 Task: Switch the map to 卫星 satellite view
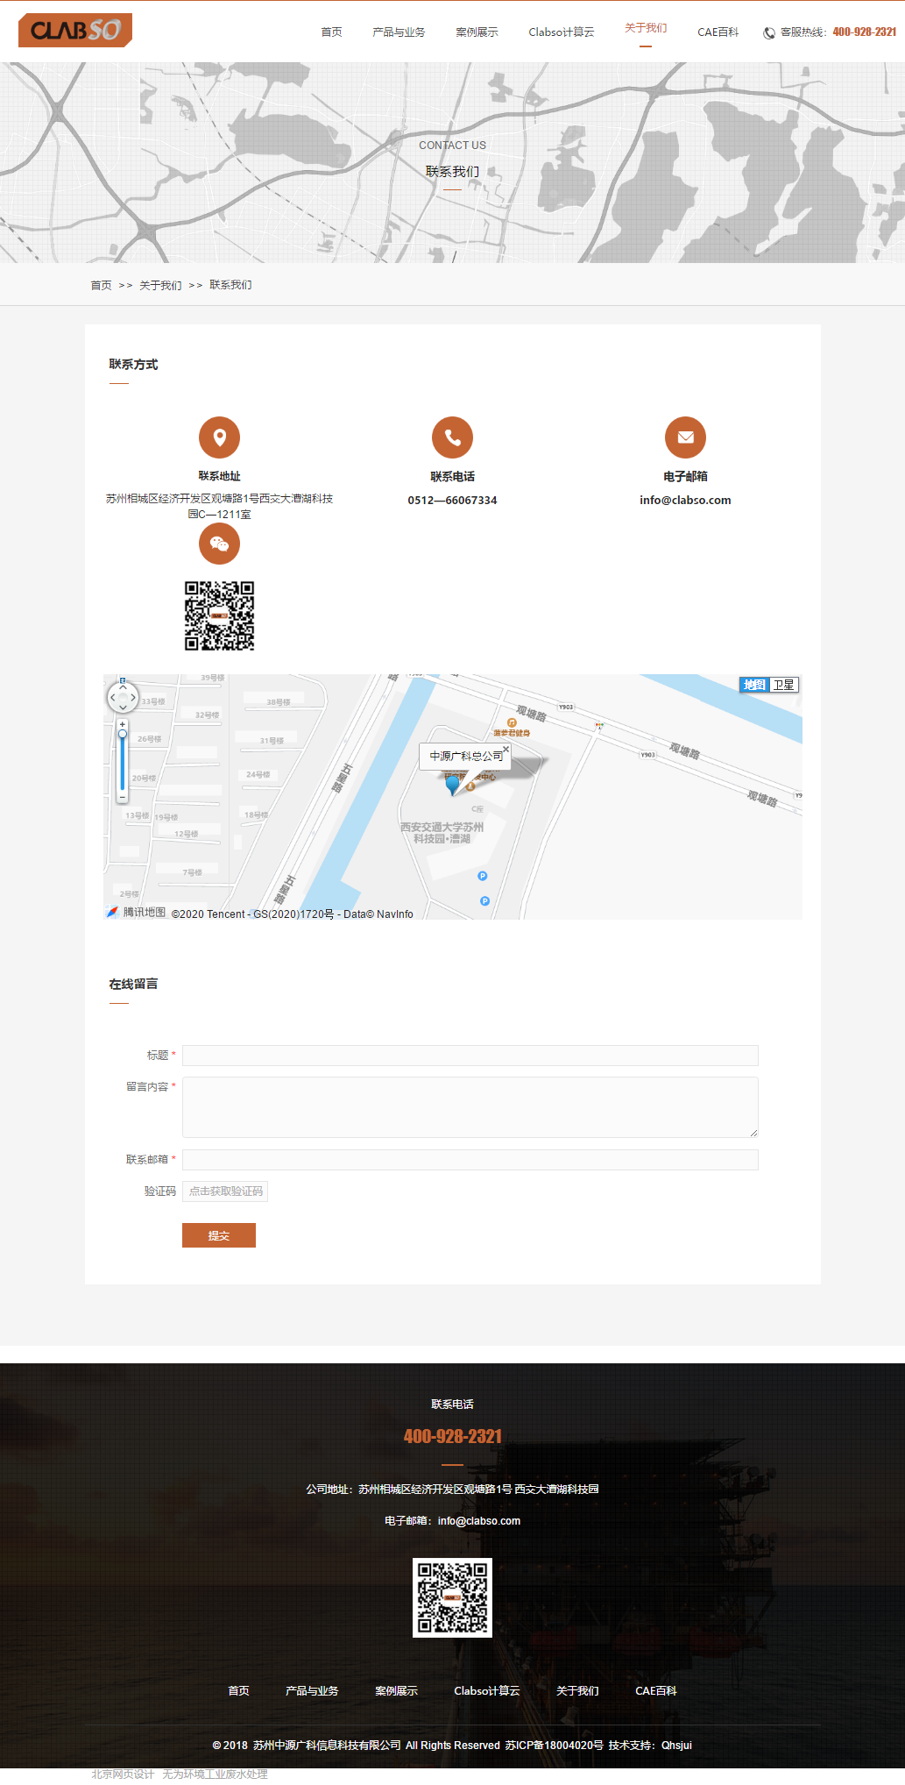(x=784, y=685)
